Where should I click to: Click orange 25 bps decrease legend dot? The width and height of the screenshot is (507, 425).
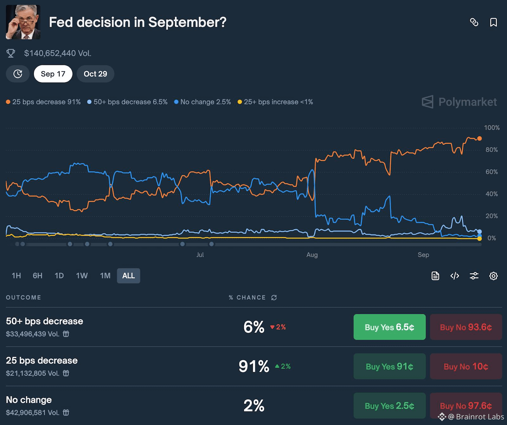[x=8, y=102]
